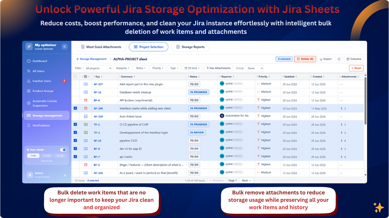Switch to Storage Reports tab

[x=190, y=47]
